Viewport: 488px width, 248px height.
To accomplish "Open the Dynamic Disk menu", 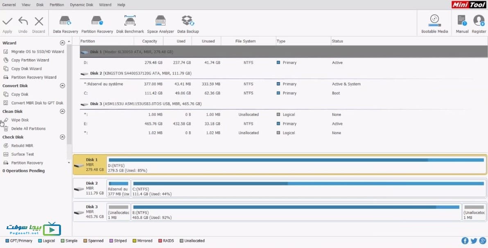I will point(81,5).
